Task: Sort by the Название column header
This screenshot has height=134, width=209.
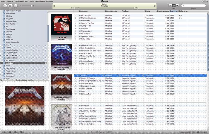Action: click(92, 11)
